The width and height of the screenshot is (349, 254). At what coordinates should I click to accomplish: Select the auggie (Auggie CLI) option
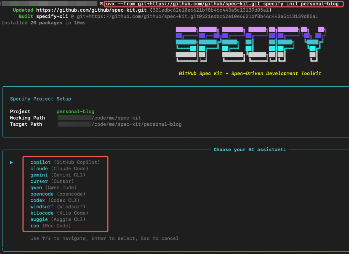(58, 219)
